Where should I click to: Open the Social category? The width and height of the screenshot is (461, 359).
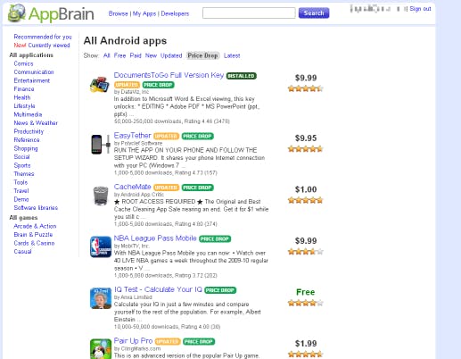pyautogui.click(x=21, y=157)
